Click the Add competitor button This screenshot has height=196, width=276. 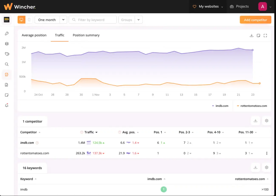point(255,19)
